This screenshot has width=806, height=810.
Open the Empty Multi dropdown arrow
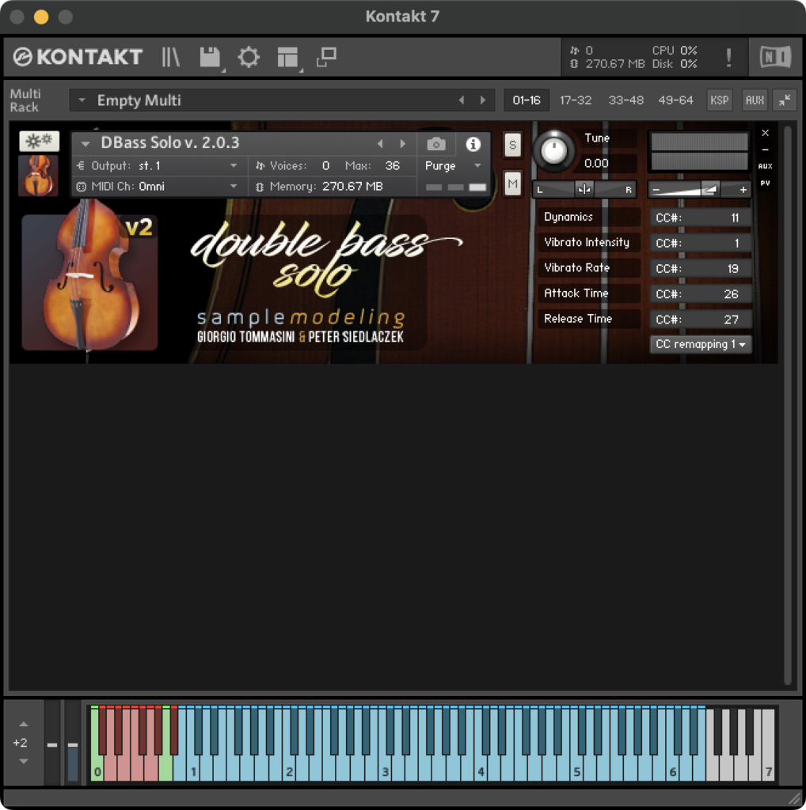(x=82, y=100)
